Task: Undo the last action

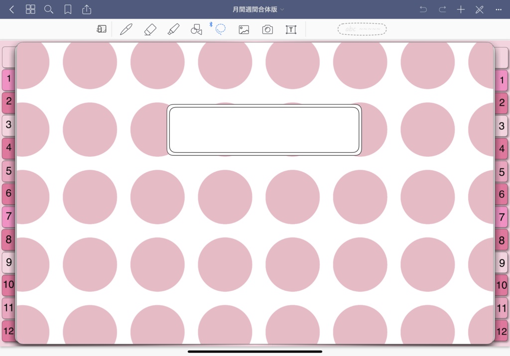Action: click(x=423, y=9)
